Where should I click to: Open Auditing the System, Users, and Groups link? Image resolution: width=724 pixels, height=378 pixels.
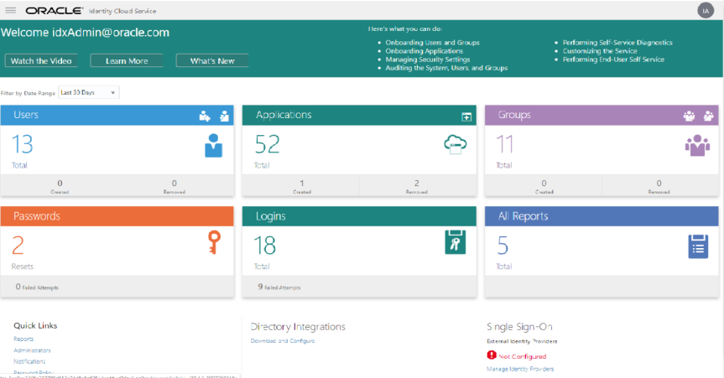[446, 68]
